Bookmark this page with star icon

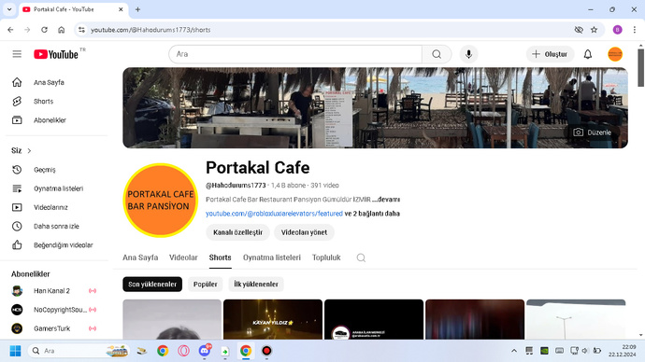[x=594, y=30]
